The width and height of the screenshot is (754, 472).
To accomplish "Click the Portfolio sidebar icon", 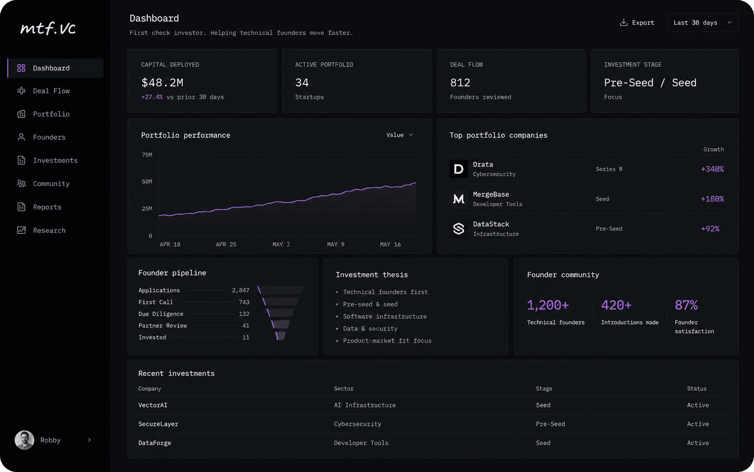I will (x=21, y=114).
